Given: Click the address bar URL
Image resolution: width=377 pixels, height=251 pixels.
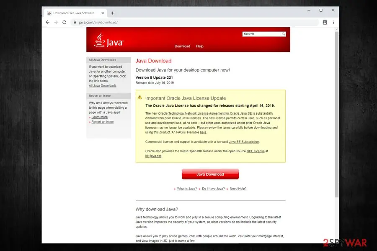Looking at the screenshot, I should 98,22.
